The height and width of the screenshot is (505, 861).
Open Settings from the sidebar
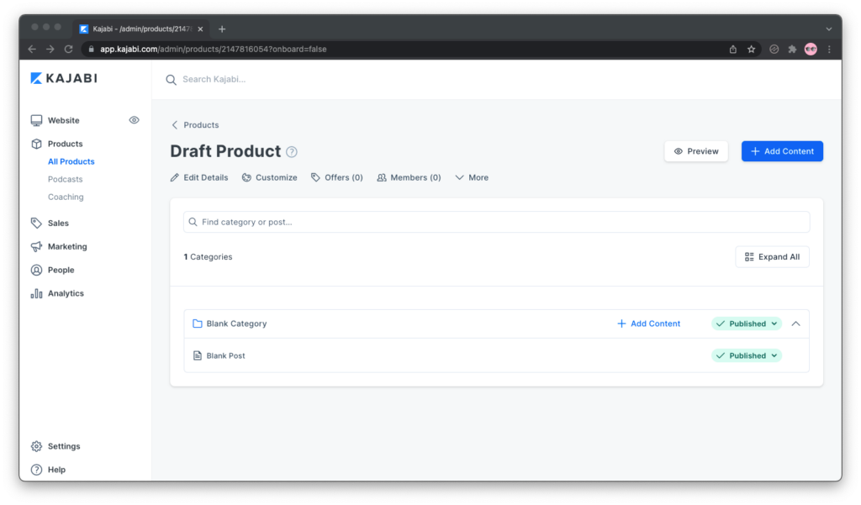pyautogui.click(x=64, y=446)
